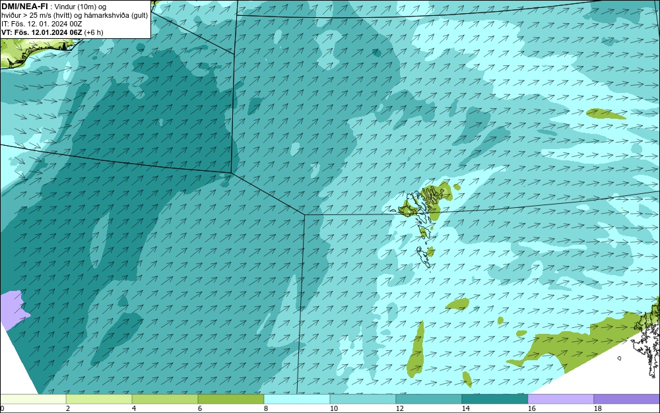Click the 2–4 m/s light green legend swatch
This screenshot has width=660, height=413.
99,399
